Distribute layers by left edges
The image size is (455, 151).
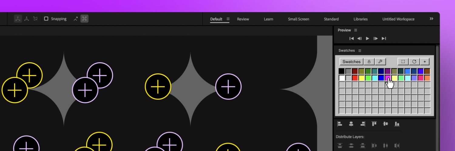[x=374, y=146]
